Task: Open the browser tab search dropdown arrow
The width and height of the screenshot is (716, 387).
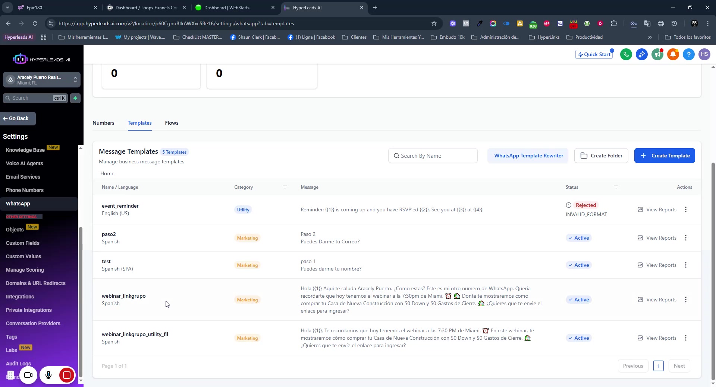Action: [x=7, y=7]
